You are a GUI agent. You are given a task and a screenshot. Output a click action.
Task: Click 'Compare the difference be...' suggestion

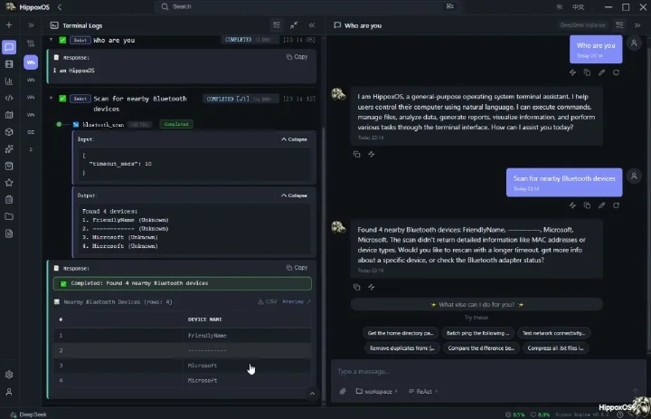coord(481,348)
